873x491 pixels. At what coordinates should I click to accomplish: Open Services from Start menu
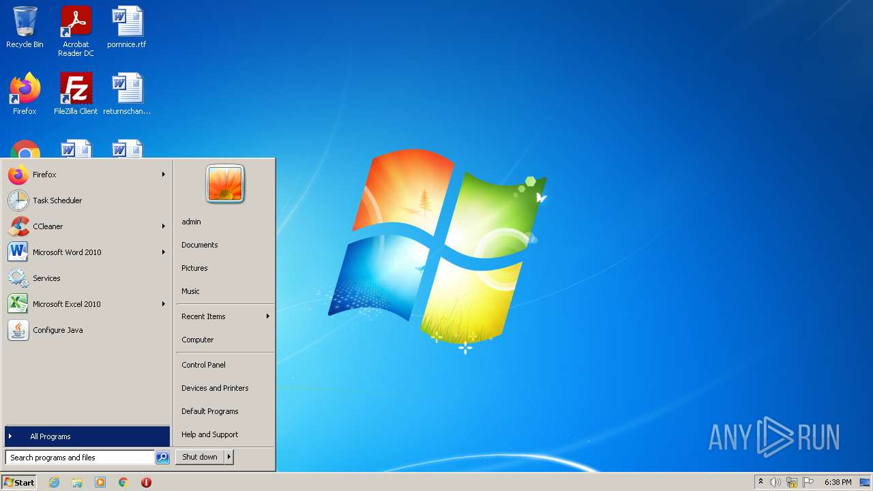tap(87, 278)
